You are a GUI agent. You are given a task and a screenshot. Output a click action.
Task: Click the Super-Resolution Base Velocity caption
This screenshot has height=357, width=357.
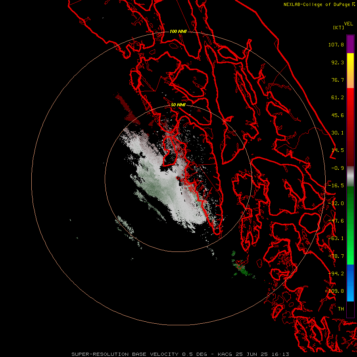tap(180, 354)
